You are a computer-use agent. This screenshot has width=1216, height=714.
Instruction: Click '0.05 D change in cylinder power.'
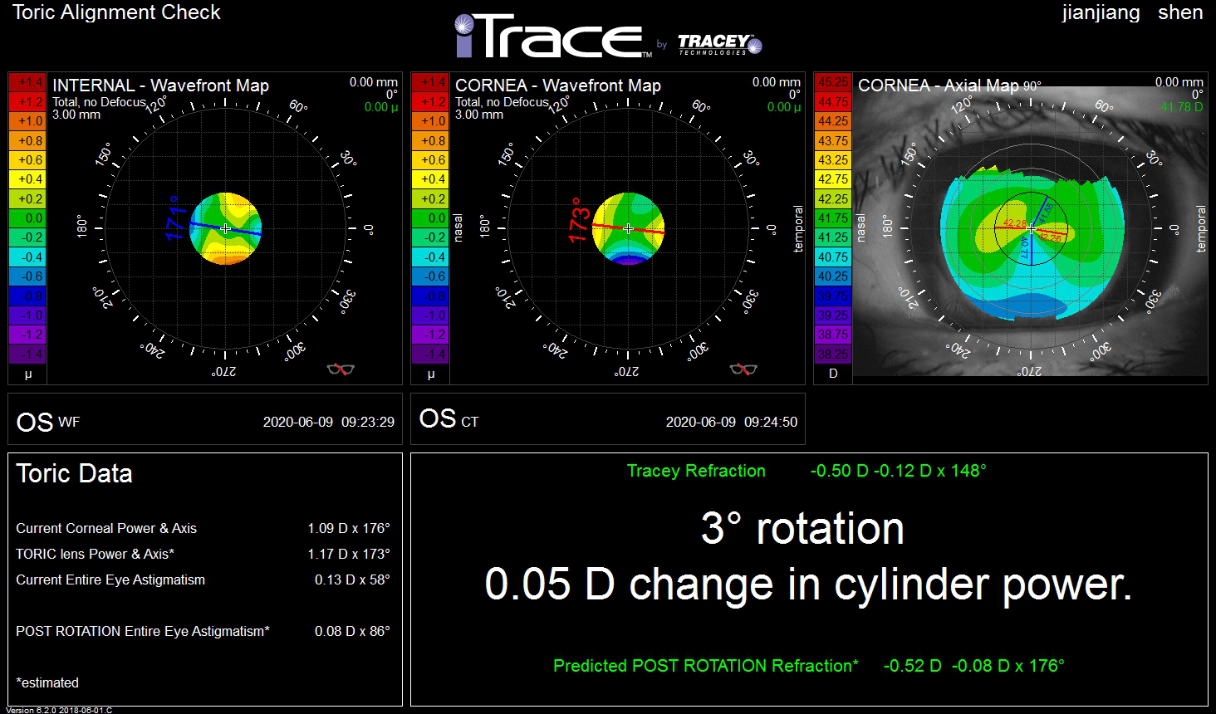(x=808, y=584)
